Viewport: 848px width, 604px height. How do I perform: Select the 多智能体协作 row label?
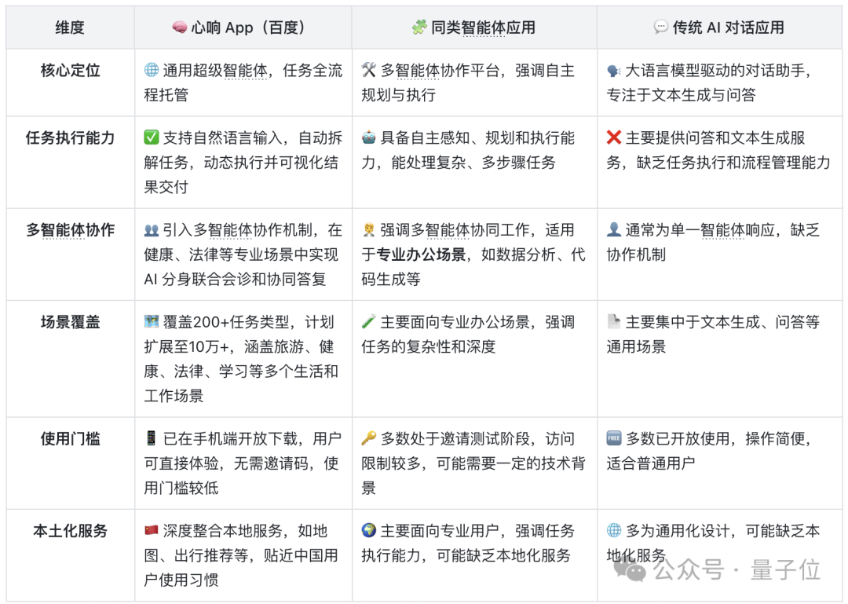pyautogui.click(x=71, y=230)
